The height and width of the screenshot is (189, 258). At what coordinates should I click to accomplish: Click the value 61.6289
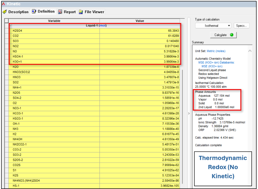(x=173, y=36)
